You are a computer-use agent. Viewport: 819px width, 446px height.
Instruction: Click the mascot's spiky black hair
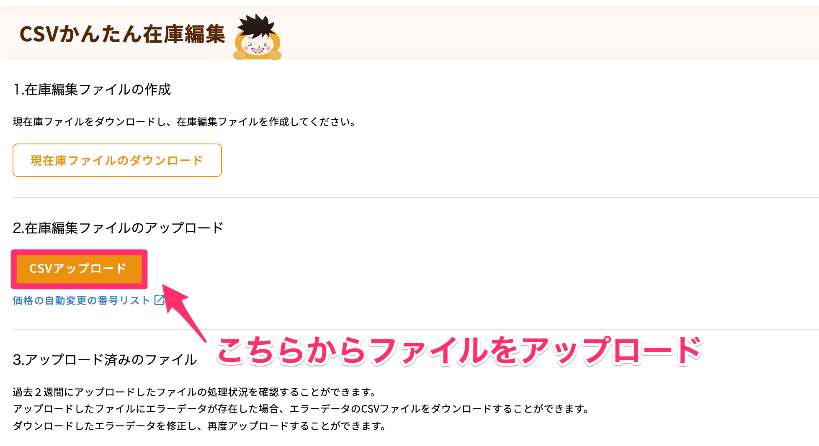click(x=256, y=25)
